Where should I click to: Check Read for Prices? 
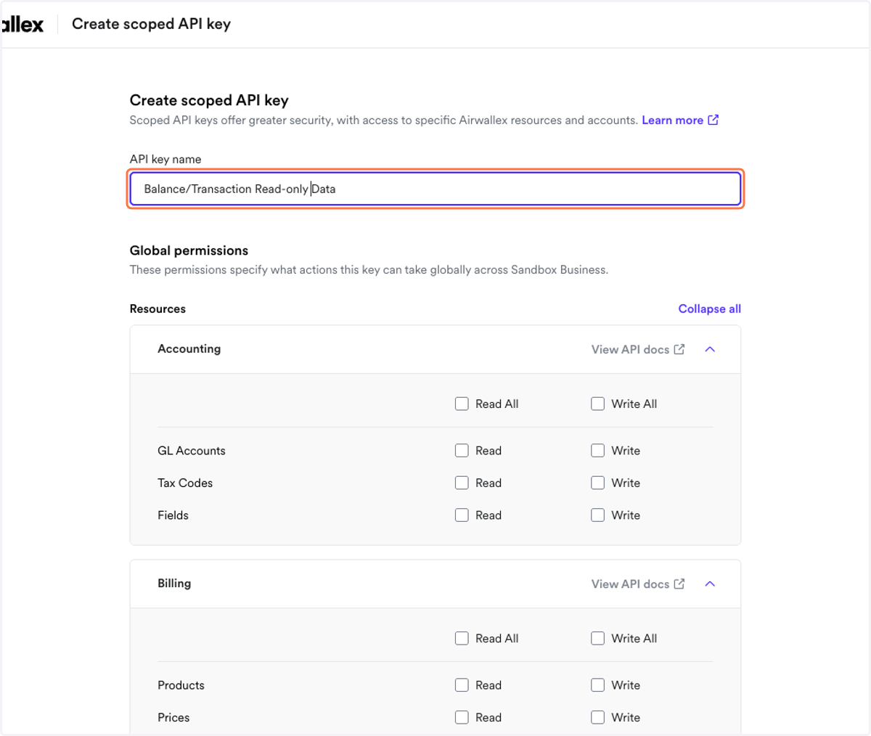click(x=462, y=717)
